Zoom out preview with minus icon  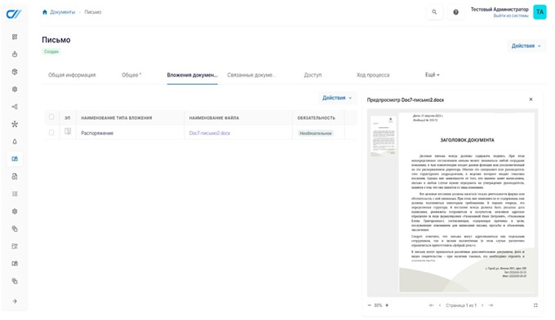(370, 305)
